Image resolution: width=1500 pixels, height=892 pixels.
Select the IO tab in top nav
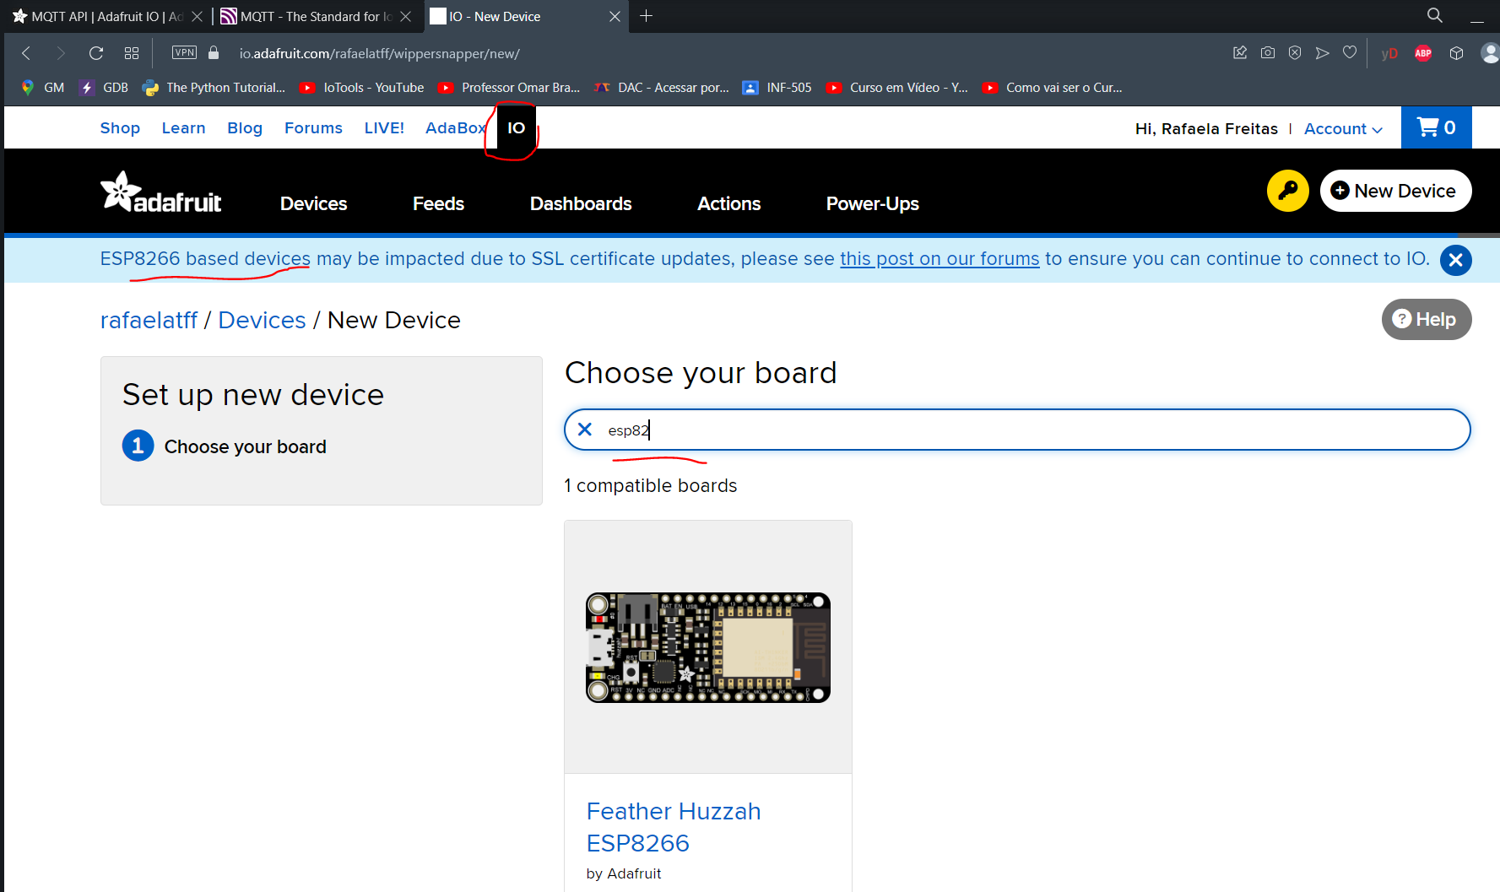(516, 128)
